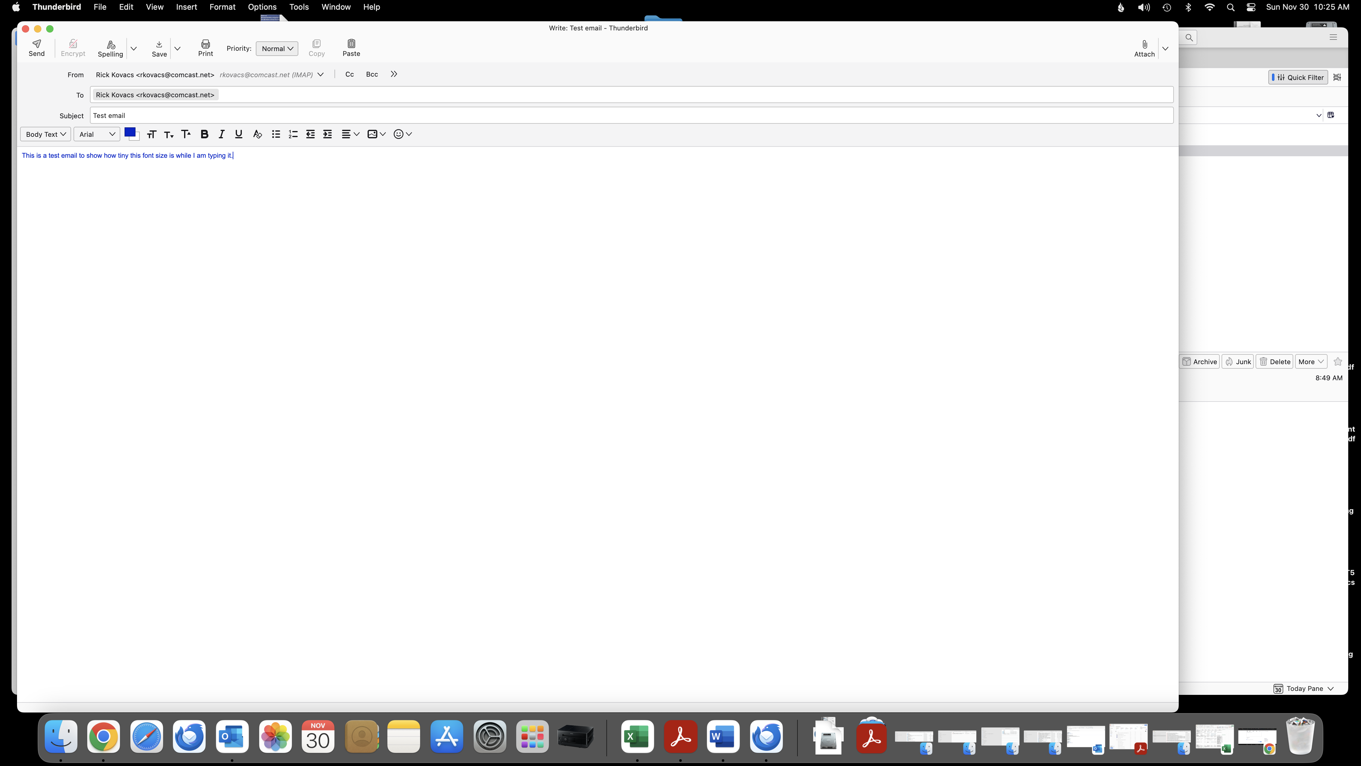Viewport: 1361px width, 766px height.
Task: Click the blue text color swatch
Action: (x=129, y=133)
